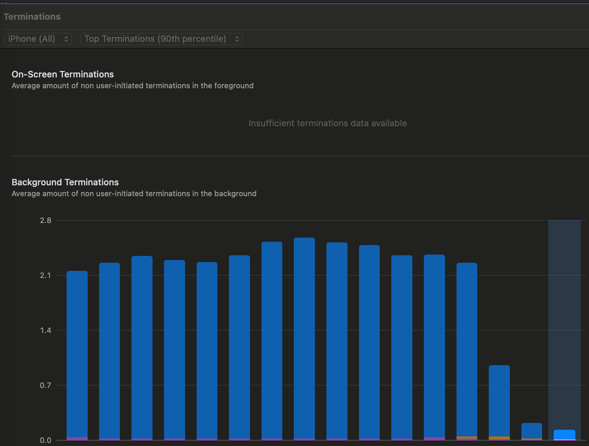Select the bar reaching just under 1.0
Viewport: 589px width, 446px height.
click(499, 401)
